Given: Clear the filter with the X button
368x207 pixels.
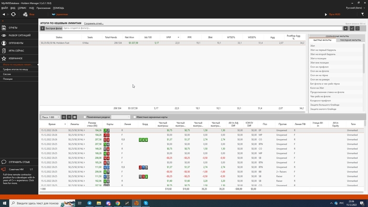Looking at the screenshot, I should point(345,28).
